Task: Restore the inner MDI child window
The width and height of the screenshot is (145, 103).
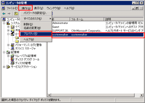Action: [x=137, y=8]
